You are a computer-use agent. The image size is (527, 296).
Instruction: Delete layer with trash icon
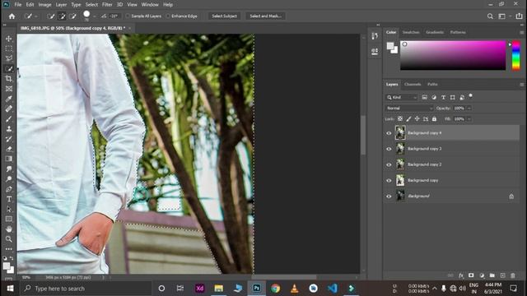click(513, 275)
